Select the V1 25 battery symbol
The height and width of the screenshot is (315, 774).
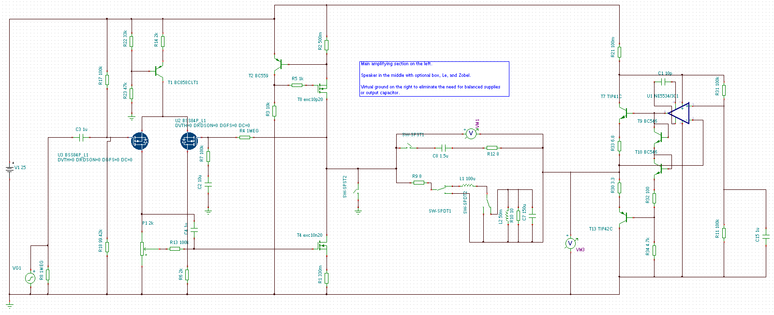click(9, 169)
